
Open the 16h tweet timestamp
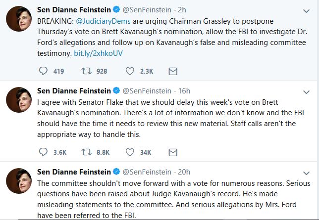(x=183, y=91)
